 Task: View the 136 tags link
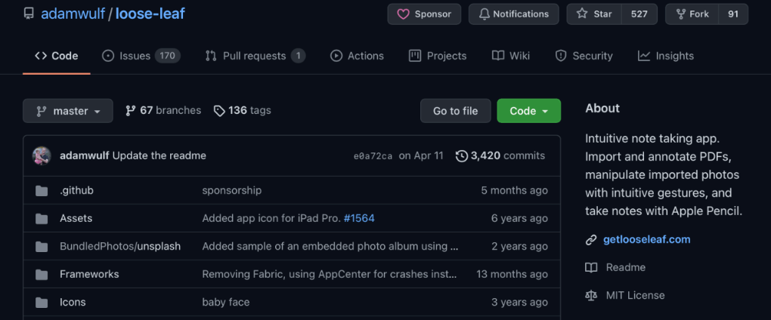(242, 110)
